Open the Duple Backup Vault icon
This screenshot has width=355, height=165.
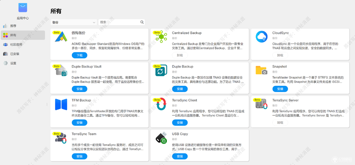tap(61, 70)
